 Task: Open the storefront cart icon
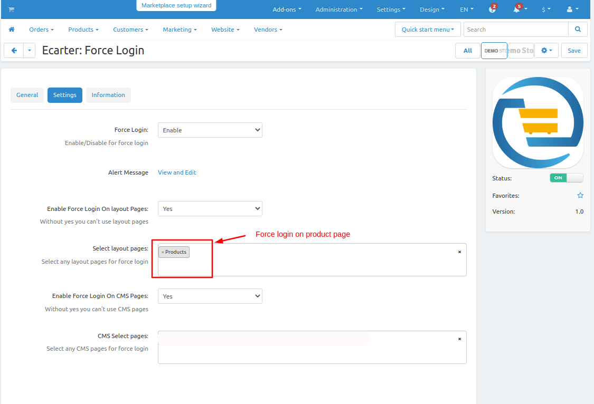(x=12, y=9)
